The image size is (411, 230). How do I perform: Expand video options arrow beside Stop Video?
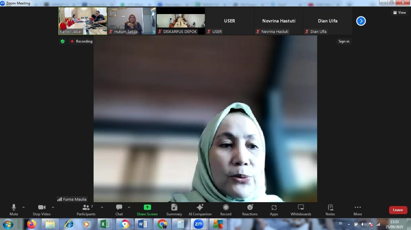coord(53,207)
